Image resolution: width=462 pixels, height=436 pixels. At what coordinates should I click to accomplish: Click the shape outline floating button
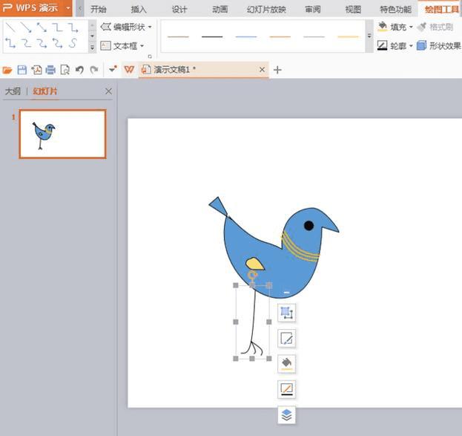tap(286, 388)
